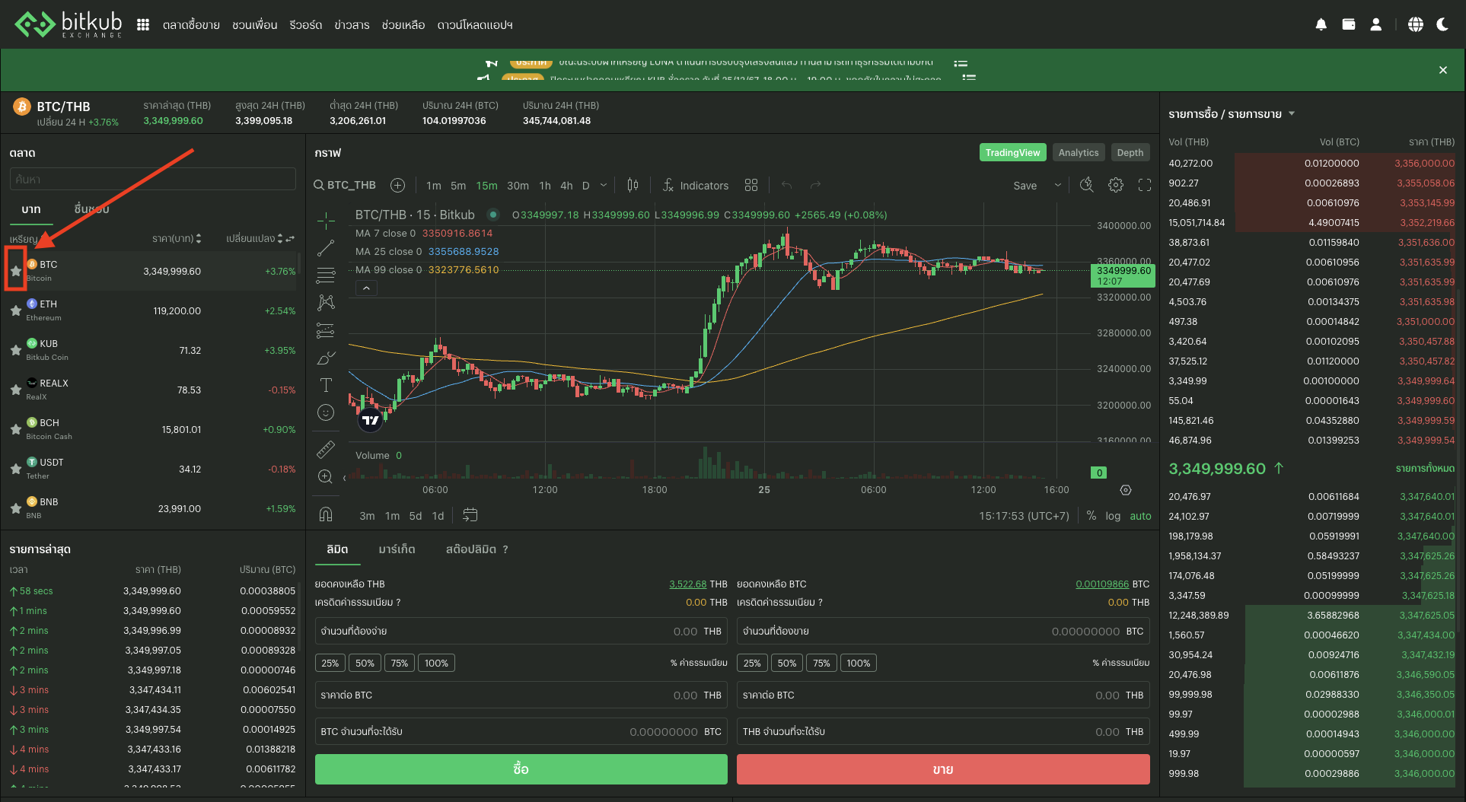Favorite the BCH star icon
This screenshot has width=1466, height=802.
click(x=15, y=429)
